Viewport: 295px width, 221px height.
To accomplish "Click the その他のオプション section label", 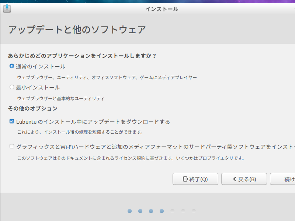I will [x=32, y=108].
